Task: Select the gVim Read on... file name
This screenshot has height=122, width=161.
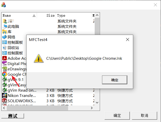Action: pyautogui.click(x=22, y=90)
